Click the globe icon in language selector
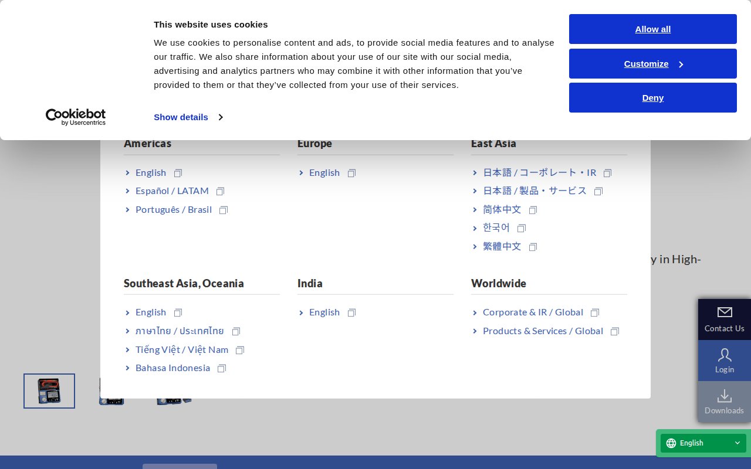 [x=671, y=443]
